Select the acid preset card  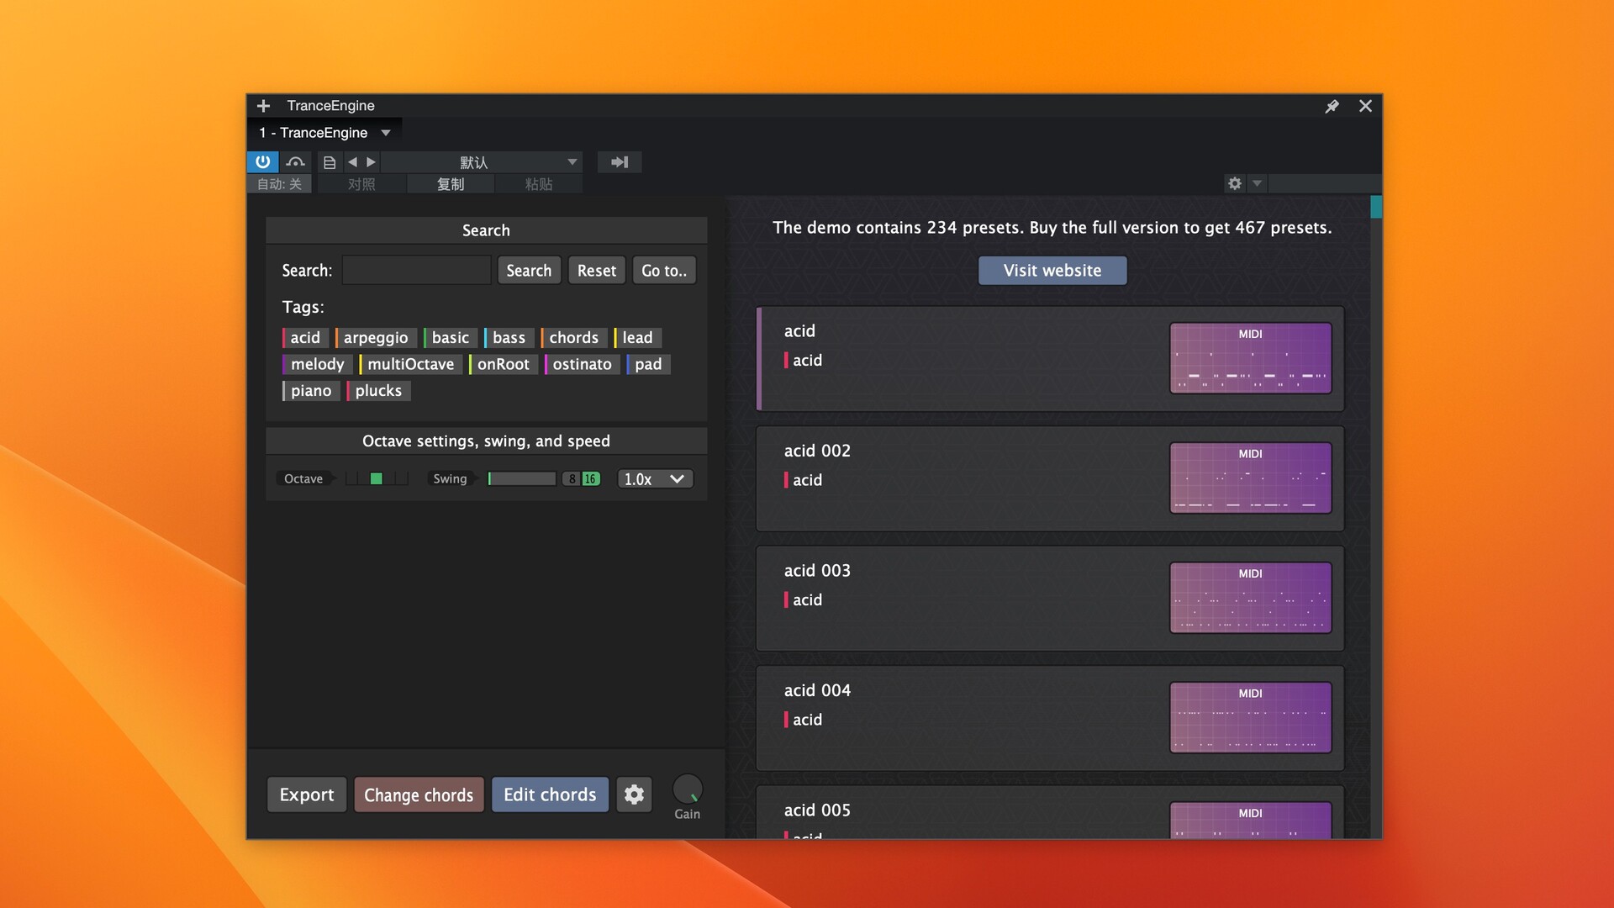click(x=1050, y=359)
